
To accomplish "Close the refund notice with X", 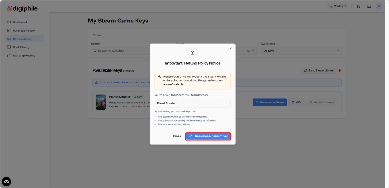I will coord(230,48).
